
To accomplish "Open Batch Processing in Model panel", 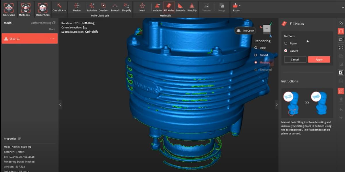I will click(x=43, y=23).
